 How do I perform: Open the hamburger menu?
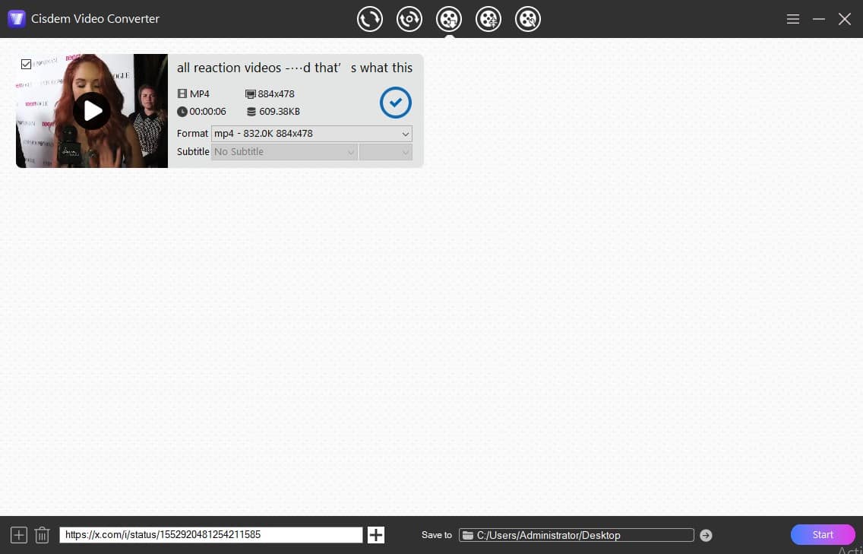coord(792,19)
